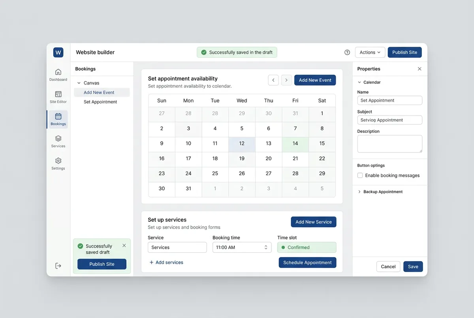This screenshot has height=318, width=474.
Task: Open the Services layers icon
Action: pyautogui.click(x=58, y=138)
